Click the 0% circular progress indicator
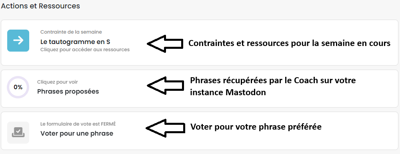Viewport: 400px width, 154px height. coord(18,87)
